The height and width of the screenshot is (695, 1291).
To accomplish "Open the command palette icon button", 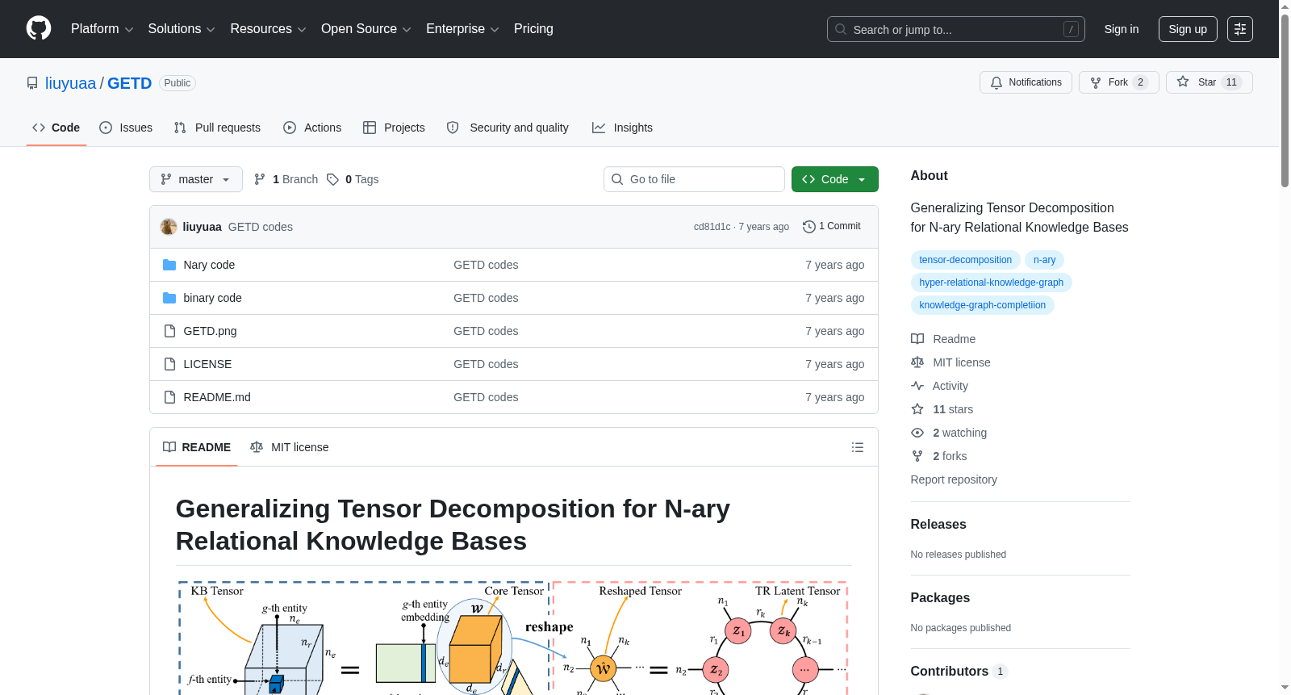I will (1240, 29).
